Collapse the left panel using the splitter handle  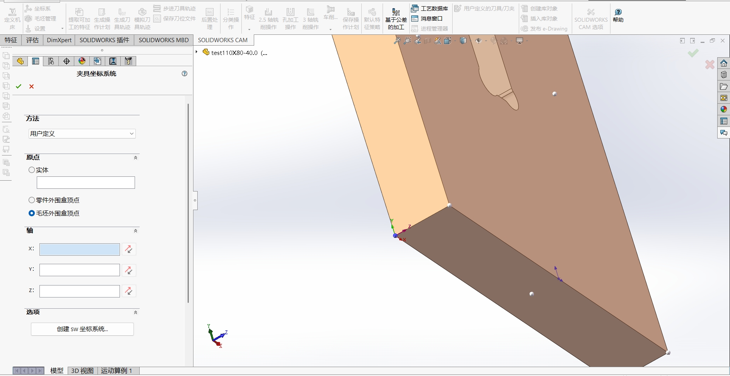[195, 200]
